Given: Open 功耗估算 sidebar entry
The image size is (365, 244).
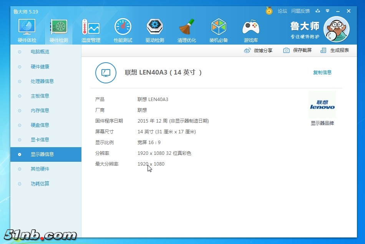Looking at the screenshot, I should click(40, 184).
